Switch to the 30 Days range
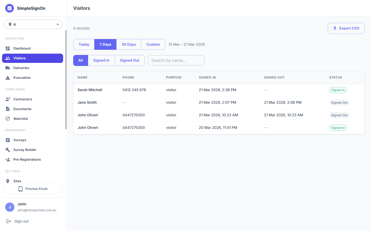This screenshot has width=371, height=231. click(x=129, y=44)
